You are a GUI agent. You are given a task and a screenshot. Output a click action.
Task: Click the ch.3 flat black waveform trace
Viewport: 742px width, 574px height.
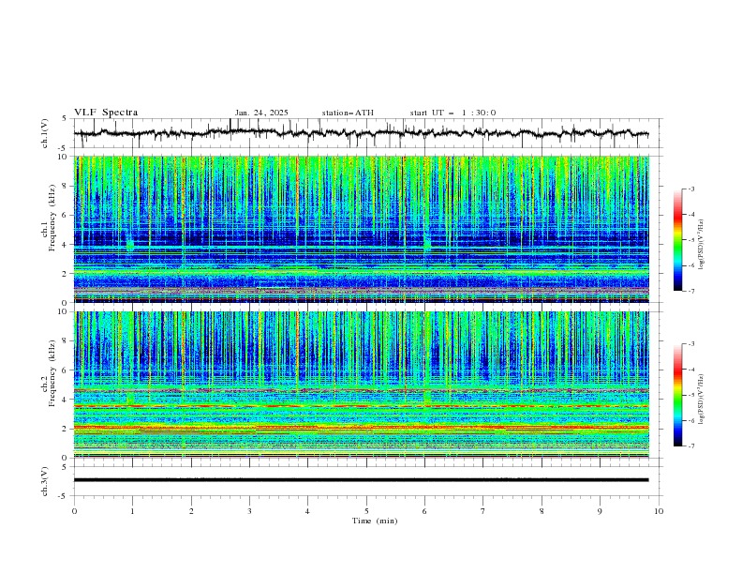coord(361,480)
